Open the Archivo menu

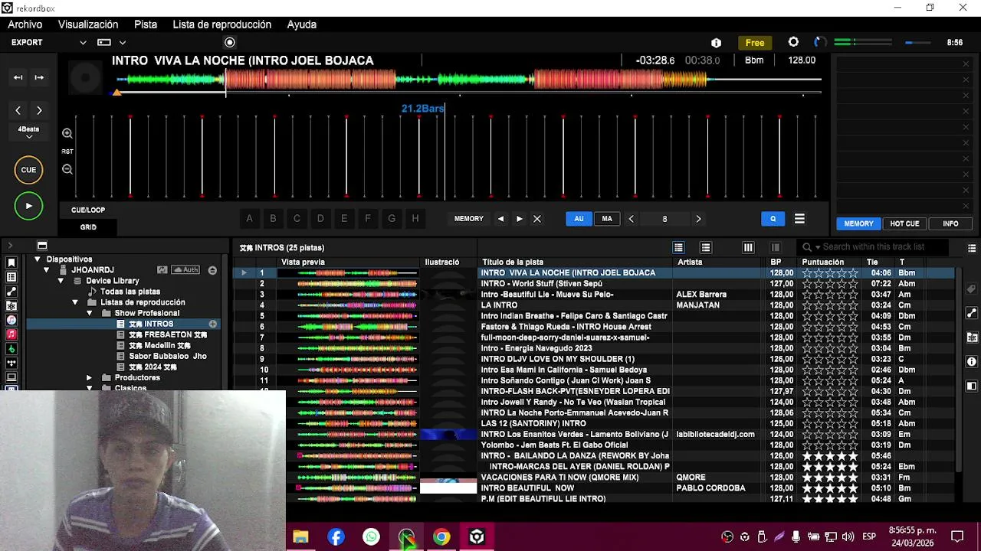25,24
